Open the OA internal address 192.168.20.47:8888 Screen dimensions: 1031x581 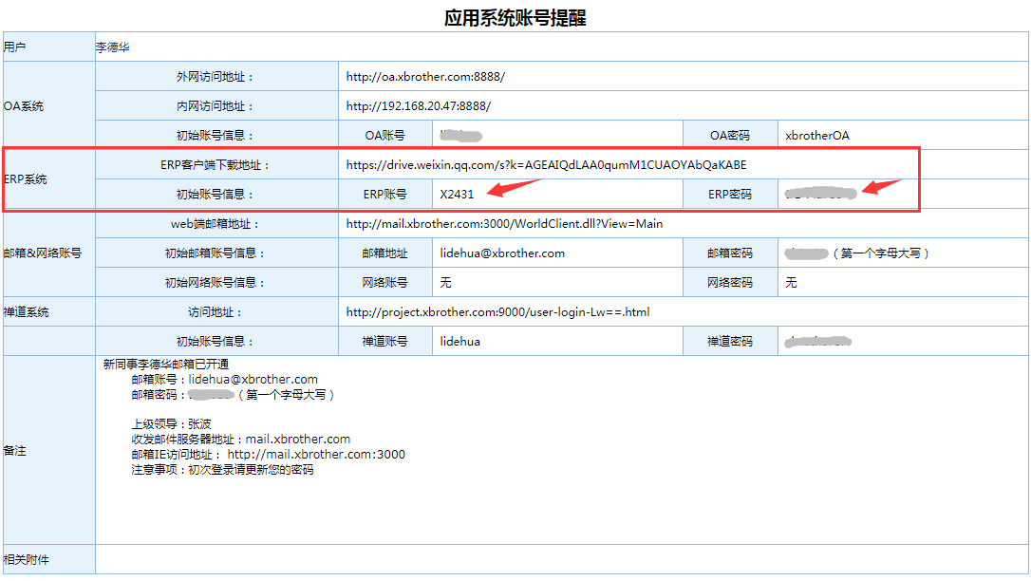(418, 106)
